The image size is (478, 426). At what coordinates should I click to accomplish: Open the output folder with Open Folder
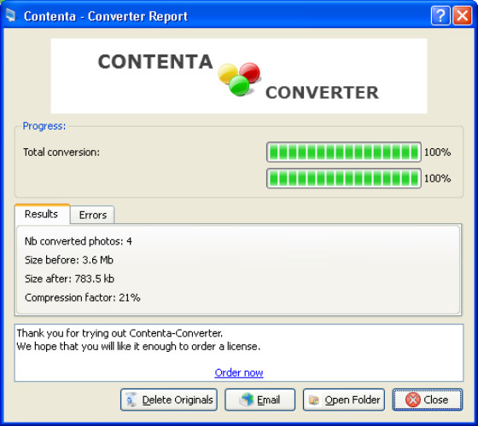(344, 400)
